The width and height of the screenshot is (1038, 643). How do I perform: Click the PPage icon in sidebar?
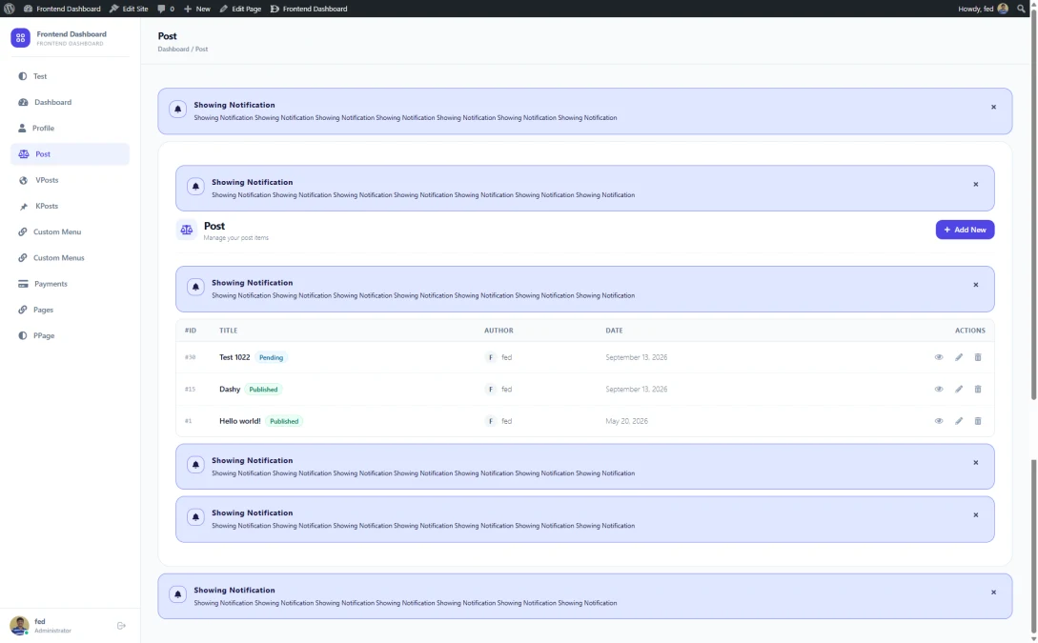(x=23, y=335)
